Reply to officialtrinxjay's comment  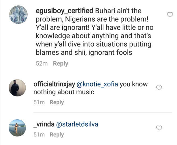pos(57,102)
